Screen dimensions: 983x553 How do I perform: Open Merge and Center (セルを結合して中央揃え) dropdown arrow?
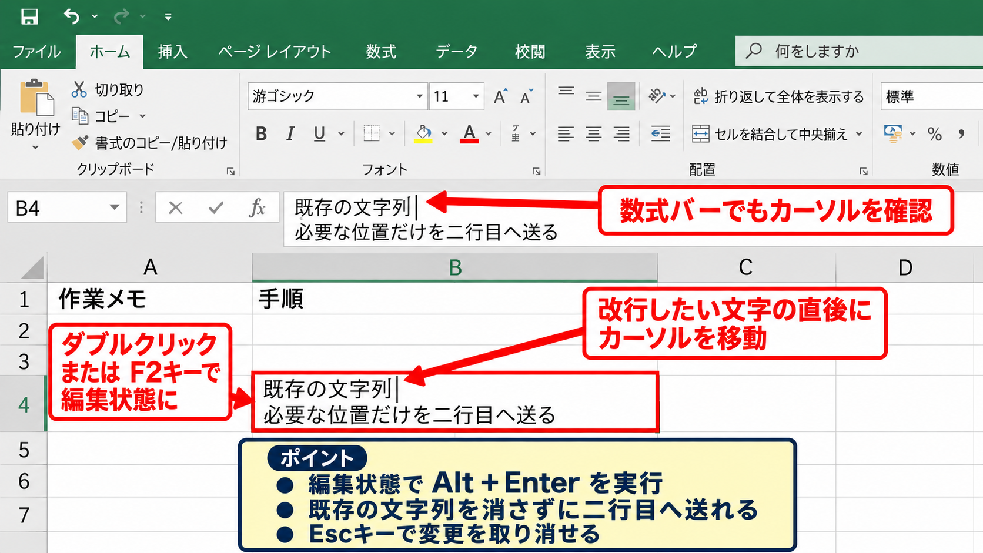859,134
